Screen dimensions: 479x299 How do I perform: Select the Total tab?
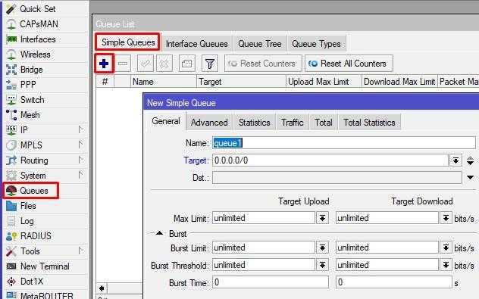(324, 123)
